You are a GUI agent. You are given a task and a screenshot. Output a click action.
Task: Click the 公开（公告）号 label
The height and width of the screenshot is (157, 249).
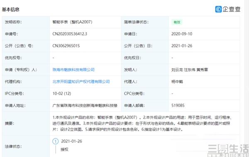pos(19,46)
